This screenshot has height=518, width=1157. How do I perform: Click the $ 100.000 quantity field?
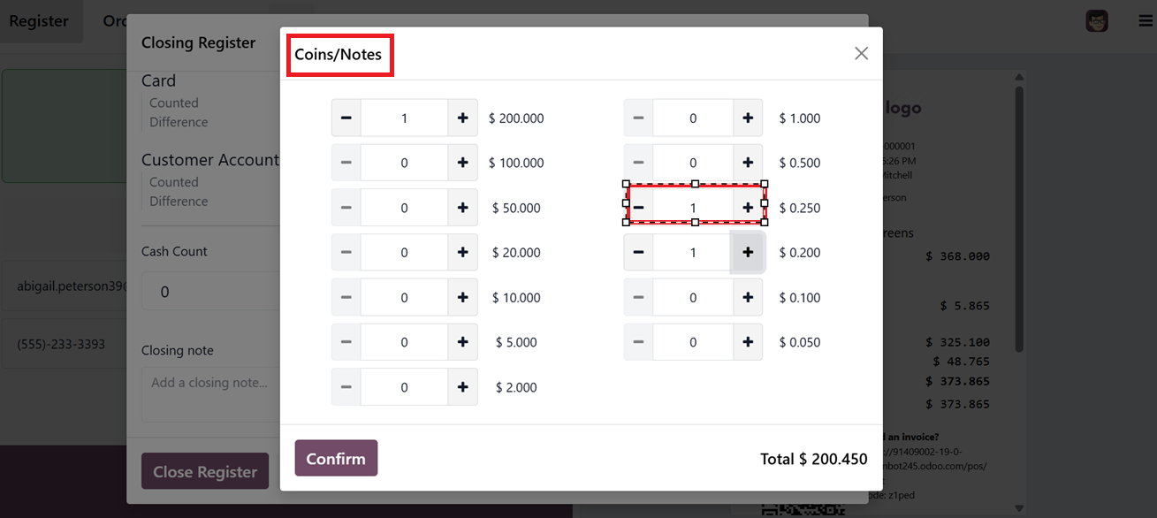pos(404,163)
